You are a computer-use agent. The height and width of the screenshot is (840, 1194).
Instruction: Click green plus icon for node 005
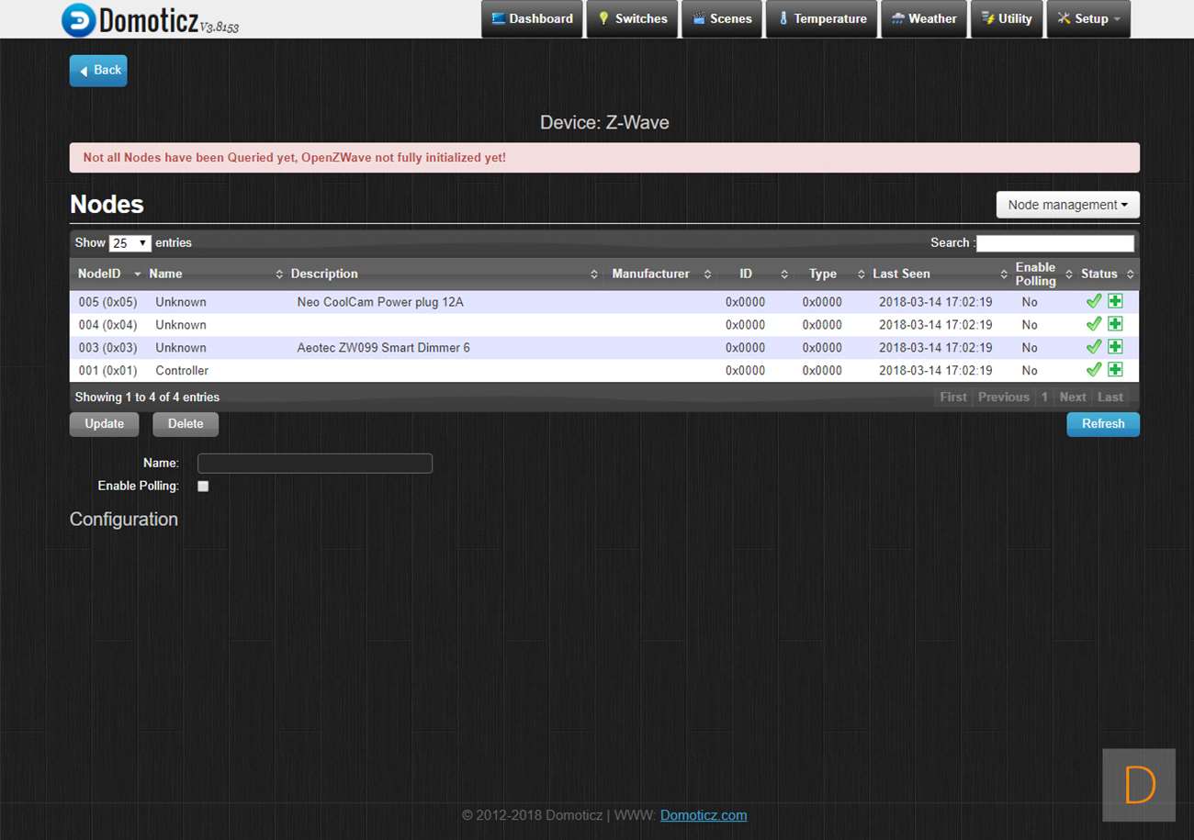1115,301
